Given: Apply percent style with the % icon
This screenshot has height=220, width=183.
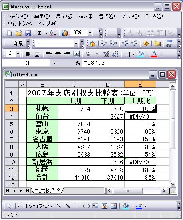Looking at the screenshot, I should 88,54.
